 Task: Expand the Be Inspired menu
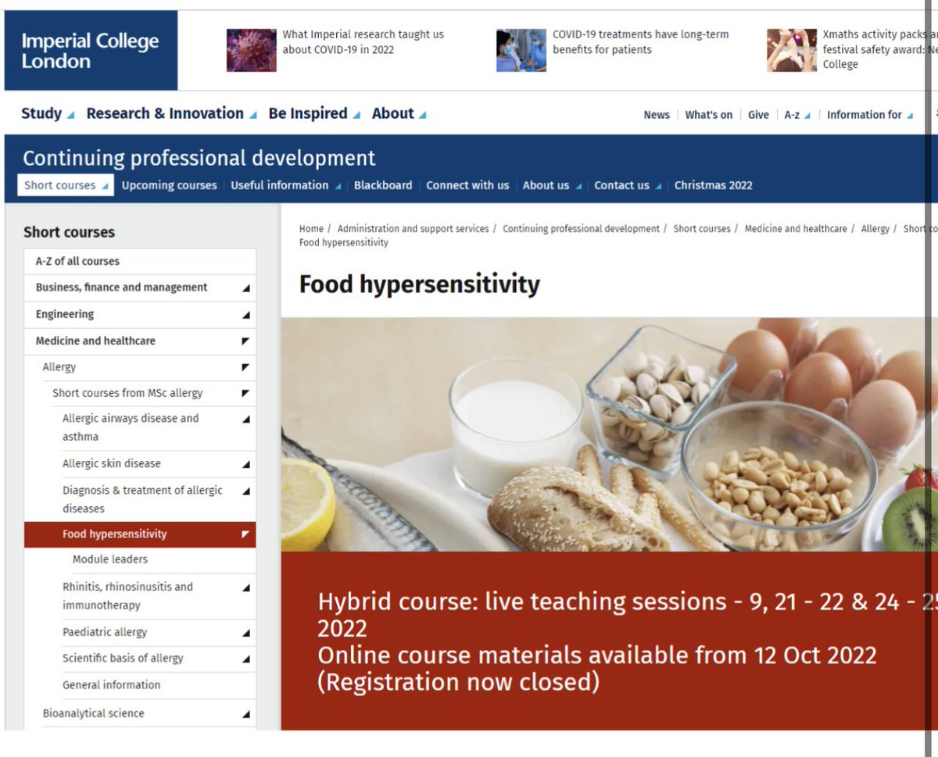314,113
